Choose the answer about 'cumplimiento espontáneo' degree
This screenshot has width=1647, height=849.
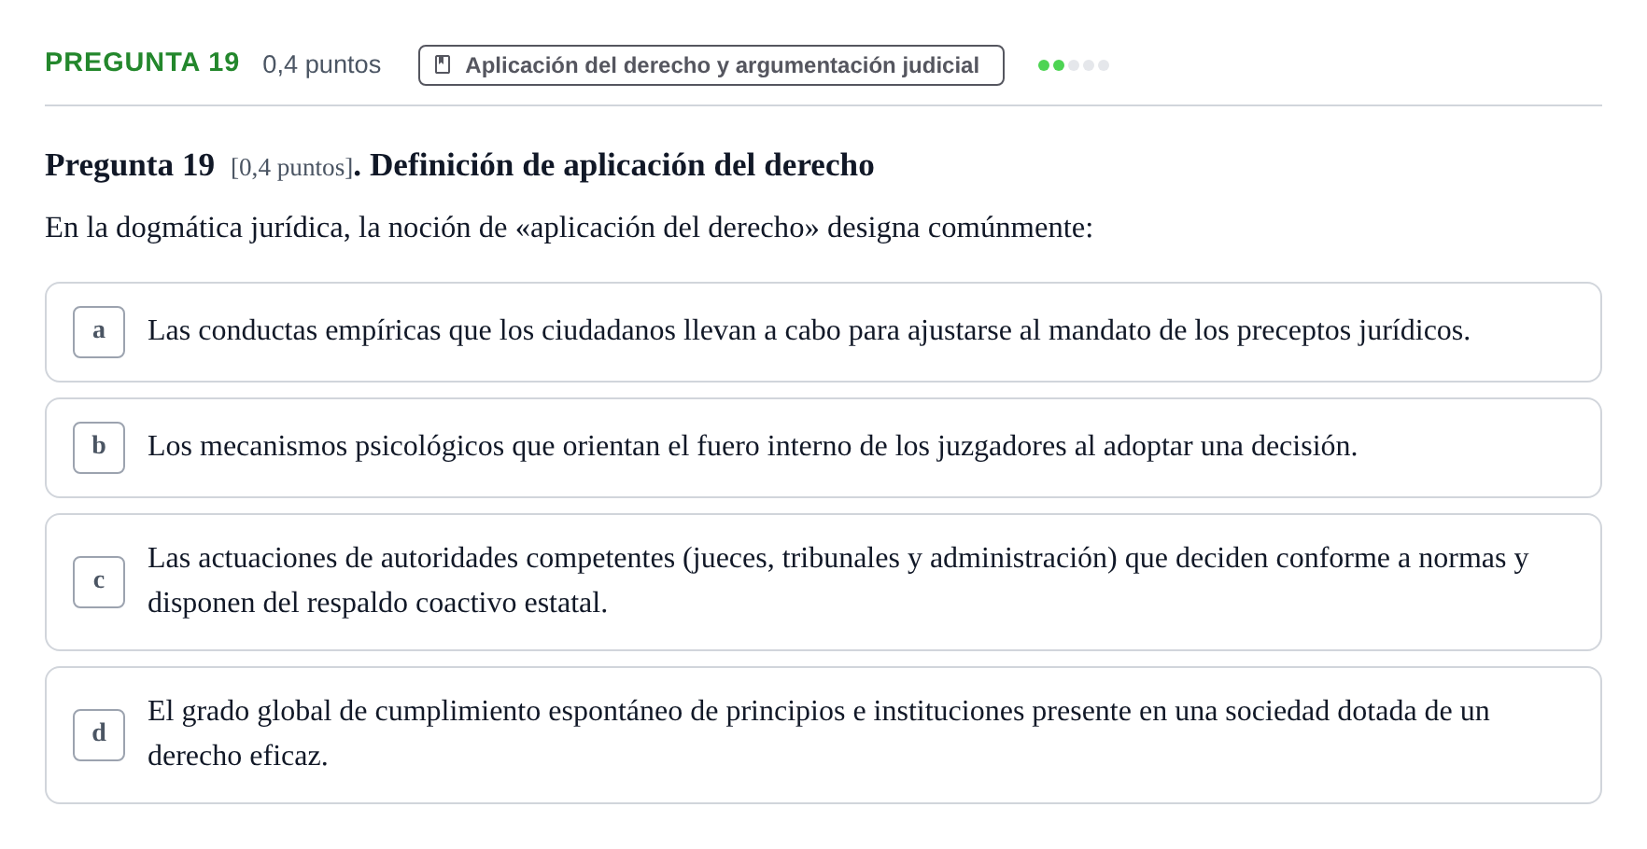823,735
